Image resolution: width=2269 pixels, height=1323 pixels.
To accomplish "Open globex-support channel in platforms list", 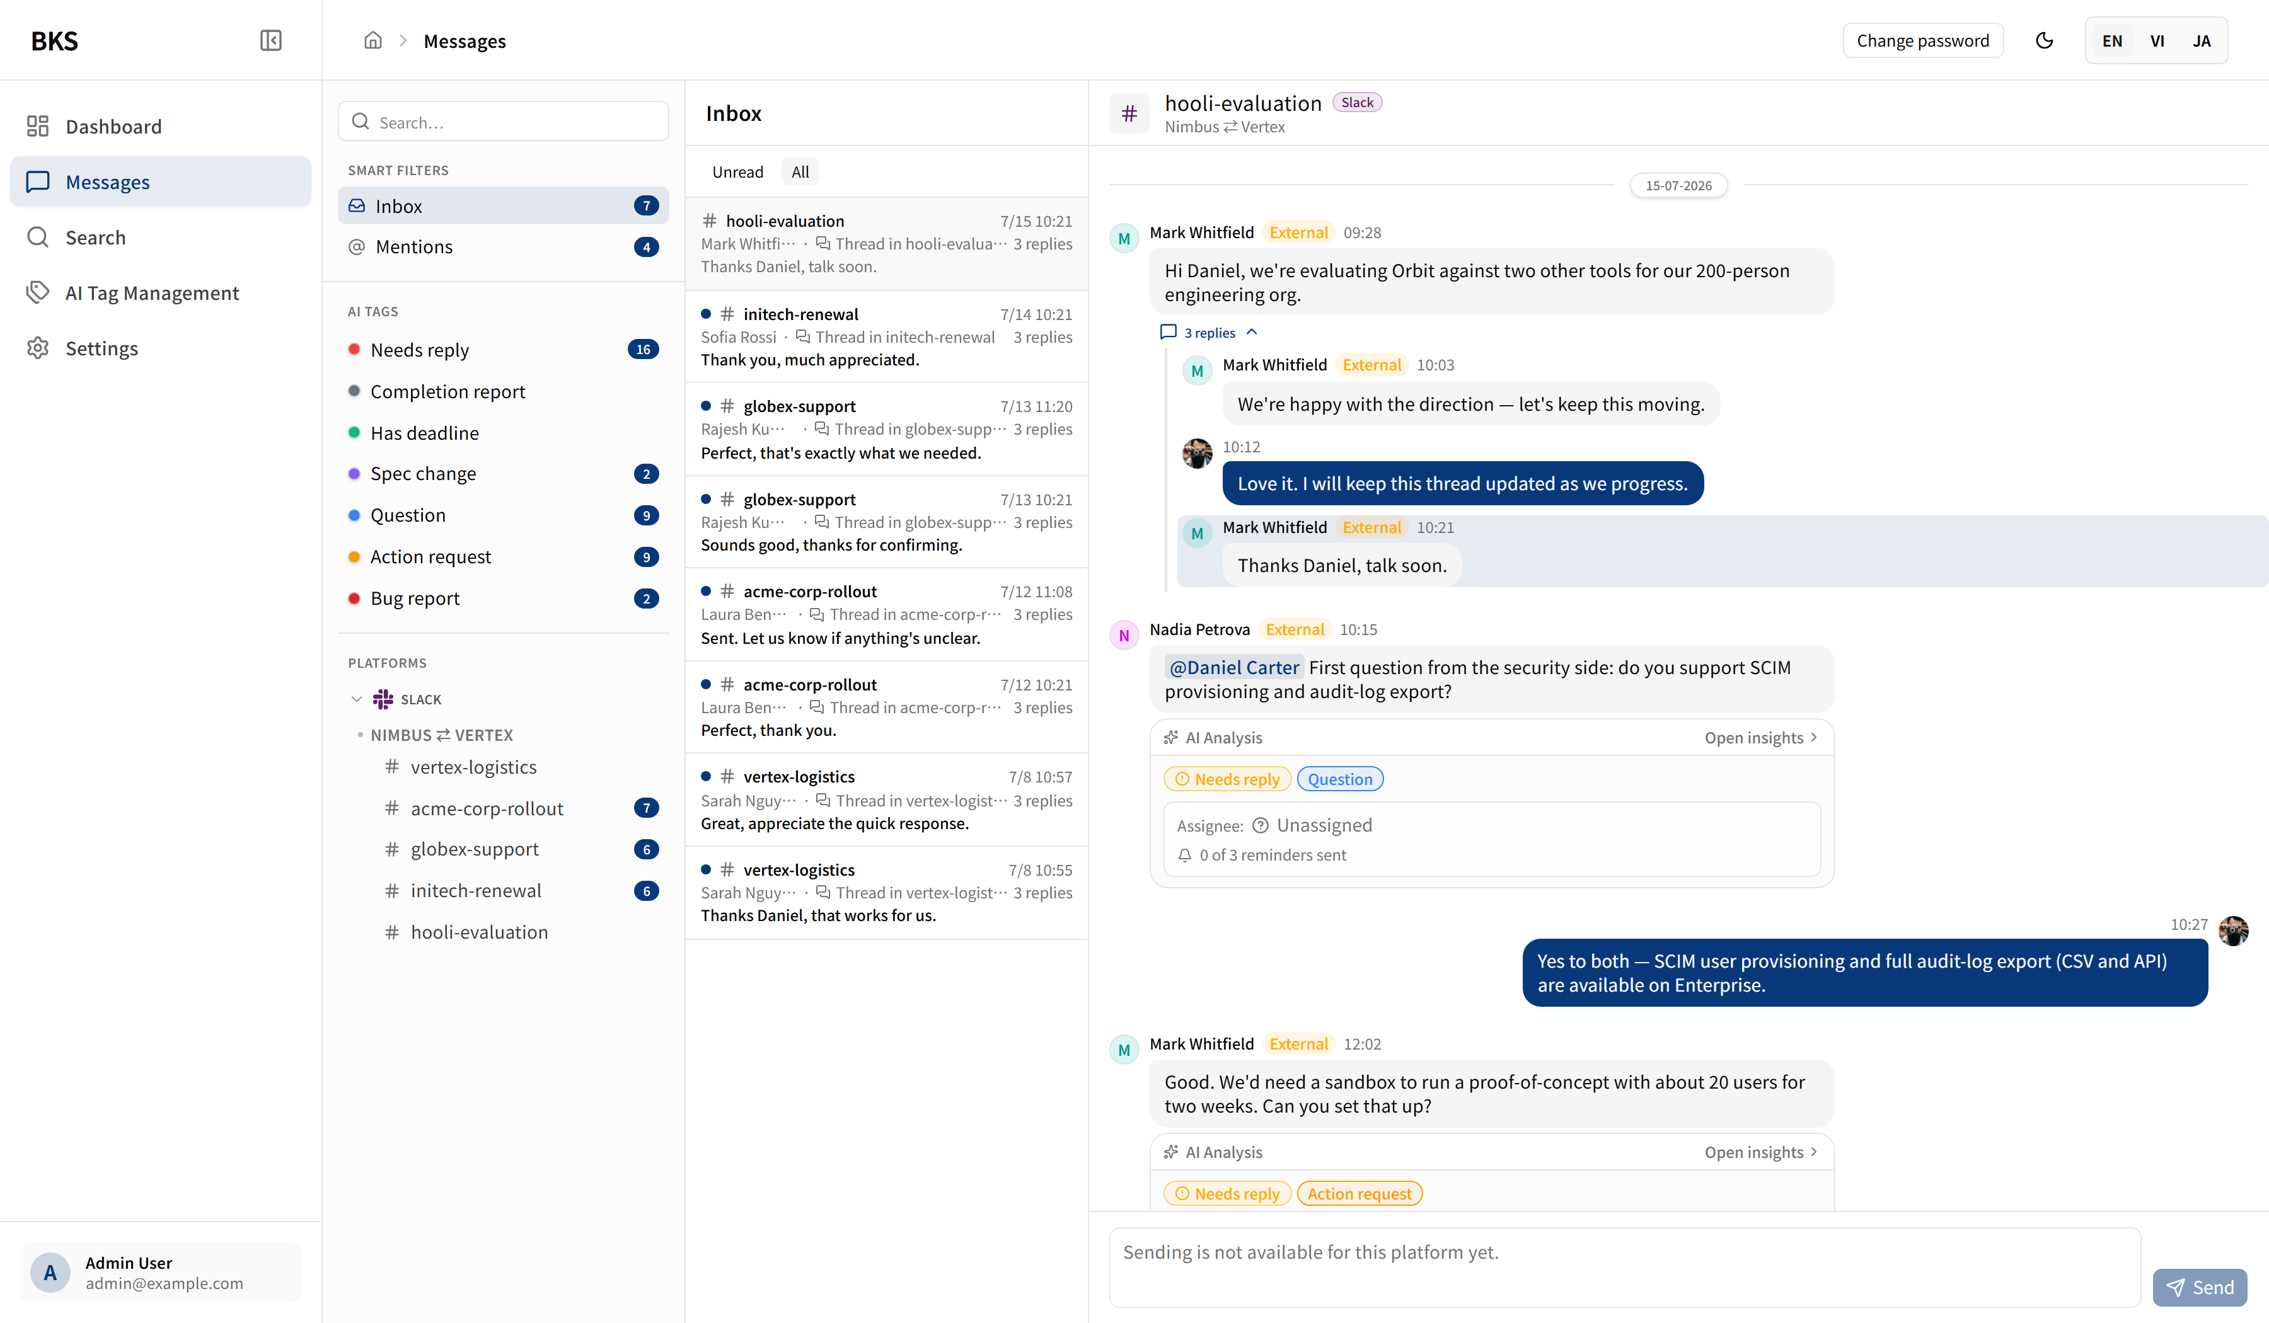I will [x=521, y=849].
